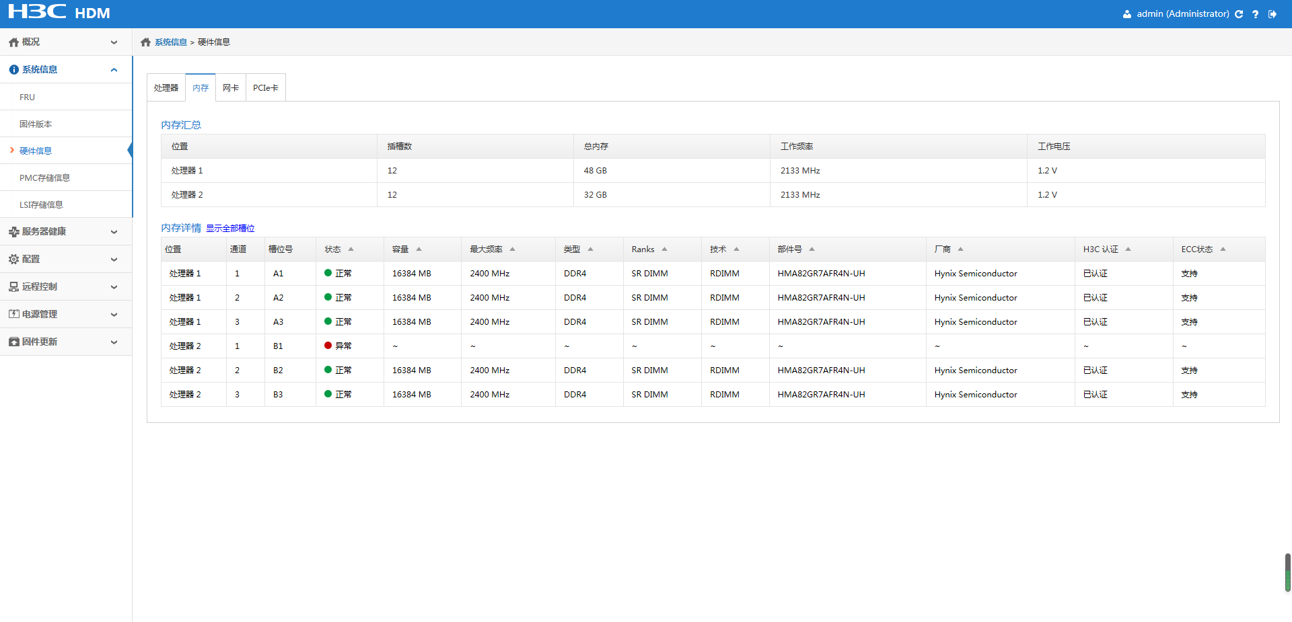
Task: Click the logout icon in header
Action: (1272, 14)
